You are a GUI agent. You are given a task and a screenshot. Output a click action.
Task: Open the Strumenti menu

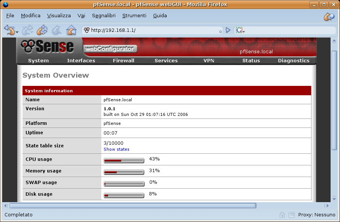134,16
